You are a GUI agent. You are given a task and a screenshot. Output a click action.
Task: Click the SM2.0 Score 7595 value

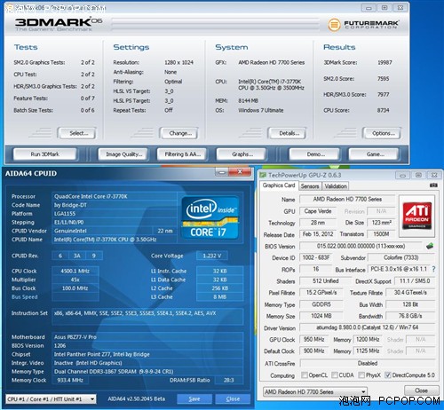tap(383, 79)
